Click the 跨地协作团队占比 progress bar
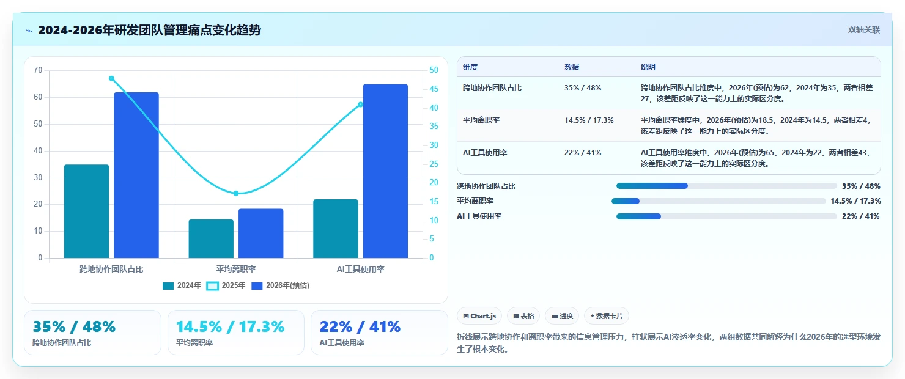This screenshot has height=379, width=905. pos(726,186)
